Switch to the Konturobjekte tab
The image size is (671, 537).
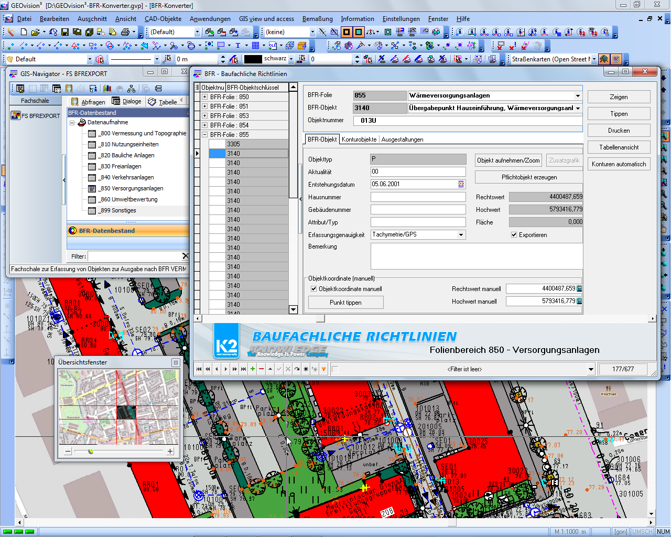[359, 139]
